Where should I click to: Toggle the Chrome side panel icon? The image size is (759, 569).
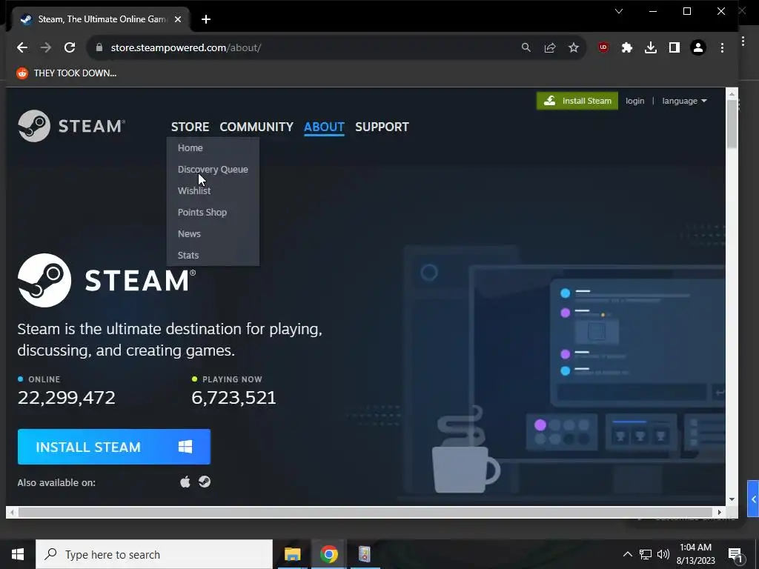675,47
